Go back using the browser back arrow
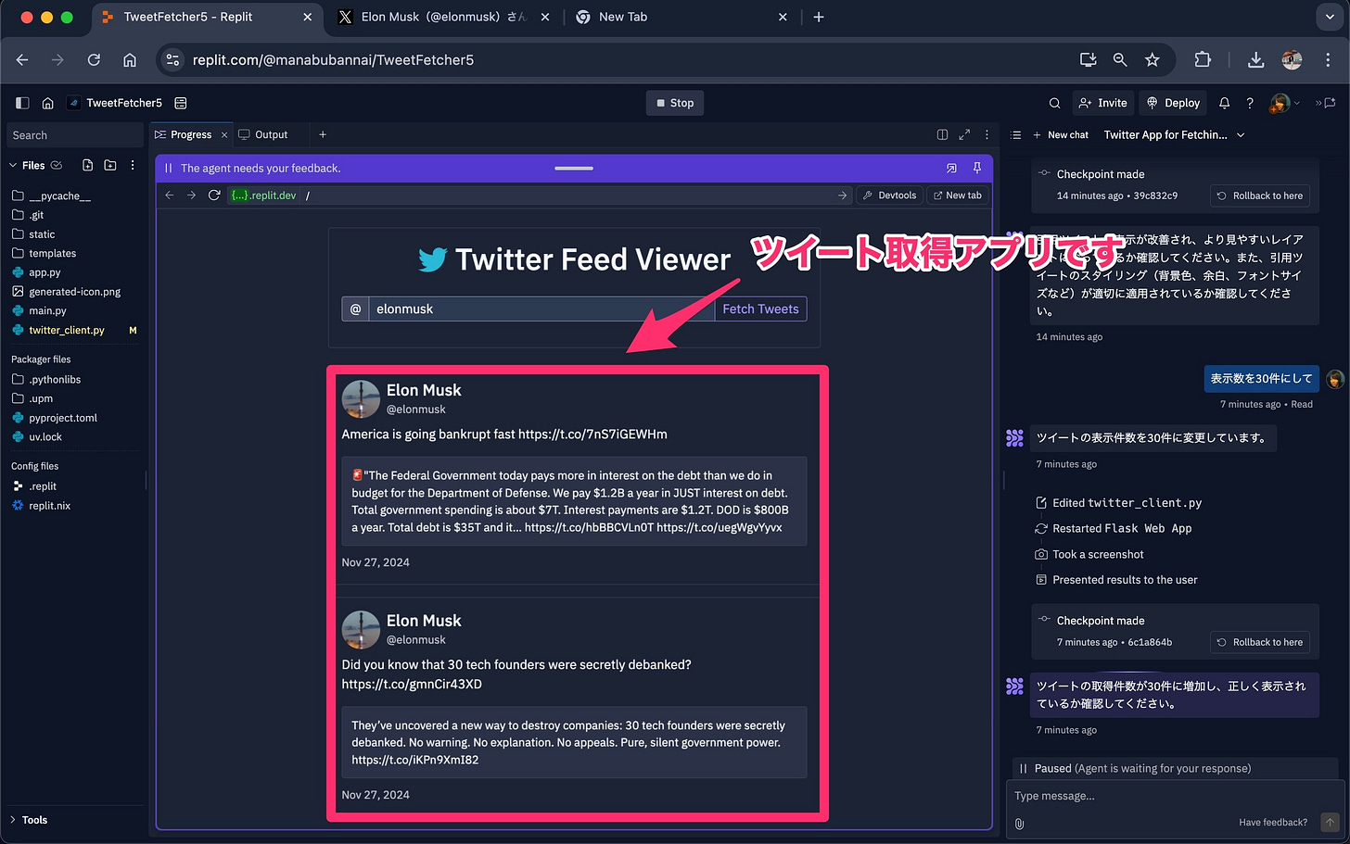The height and width of the screenshot is (844, 1350). click(22, 59)
